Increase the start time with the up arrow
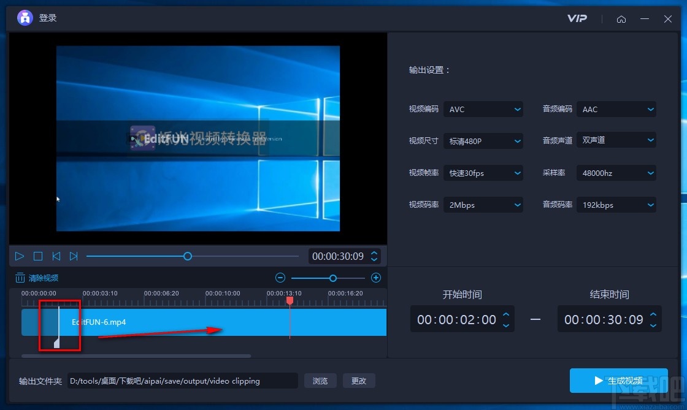The height and width of the screenshot is (410, 687). (x=506, y=314)
